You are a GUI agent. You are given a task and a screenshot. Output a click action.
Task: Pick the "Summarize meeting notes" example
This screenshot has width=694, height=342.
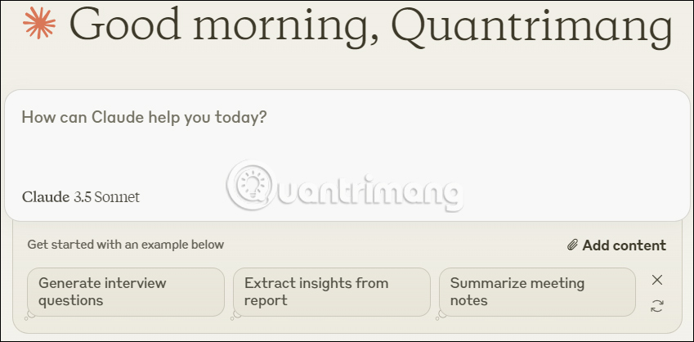point(537,292)
